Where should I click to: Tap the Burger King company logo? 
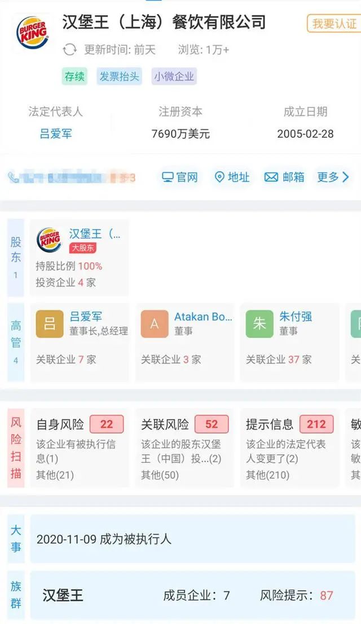(x=32, y=32)
